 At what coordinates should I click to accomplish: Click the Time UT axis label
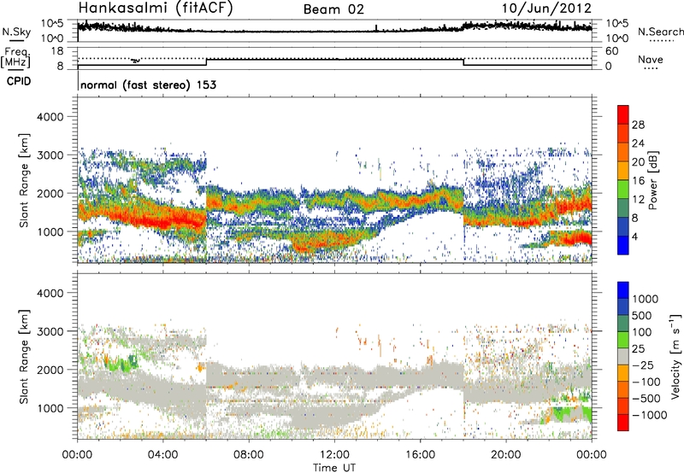[x=334, y=468]
